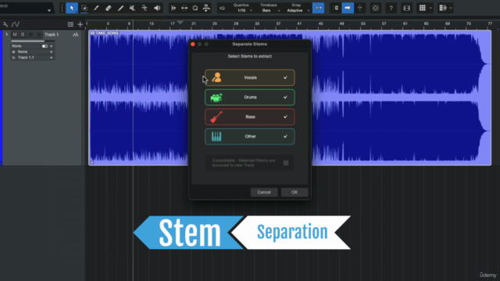Activate the Mute tool
This screenshot has width=500, height=281.
(132, 8)
